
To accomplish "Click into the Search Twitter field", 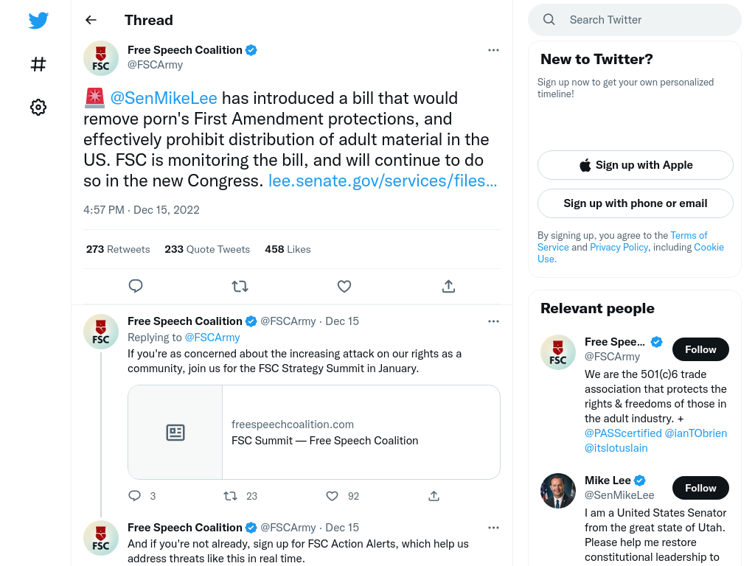I will pos(635,20).
